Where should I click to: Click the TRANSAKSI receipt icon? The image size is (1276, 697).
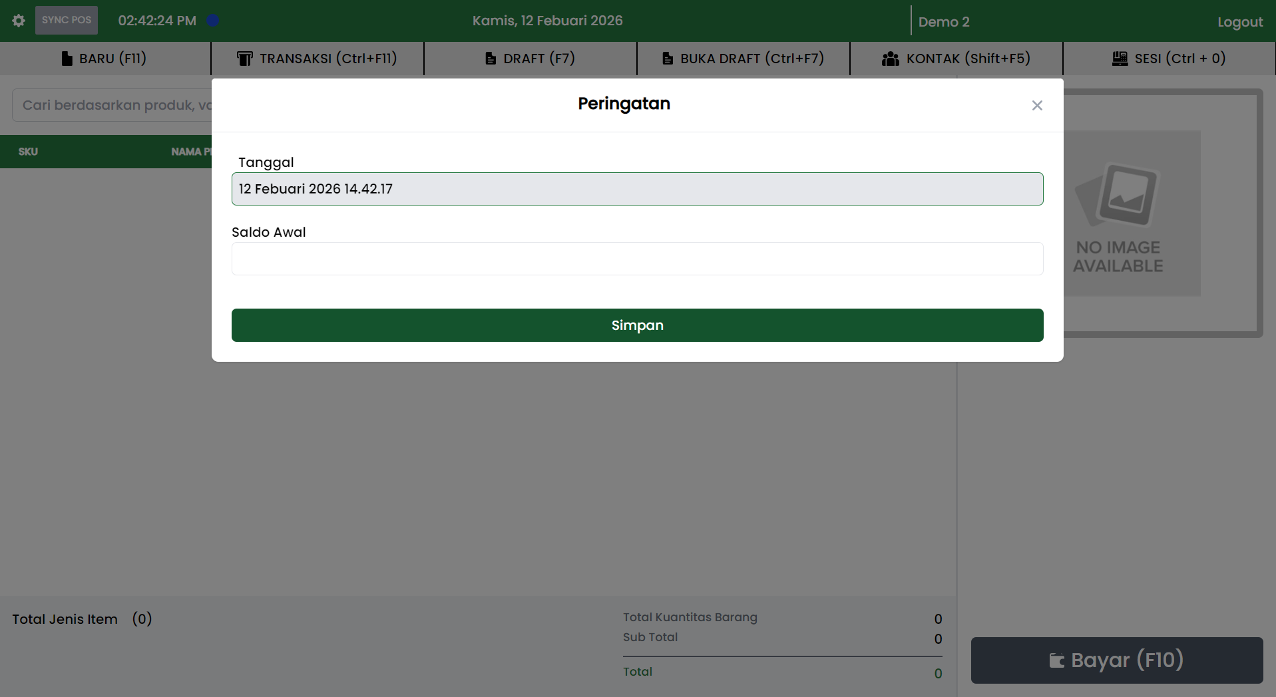point(244,59)
